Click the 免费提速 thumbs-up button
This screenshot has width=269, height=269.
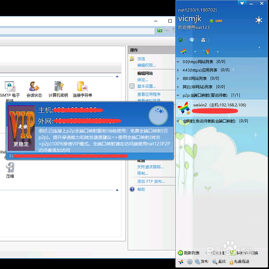tap(239, 262)
